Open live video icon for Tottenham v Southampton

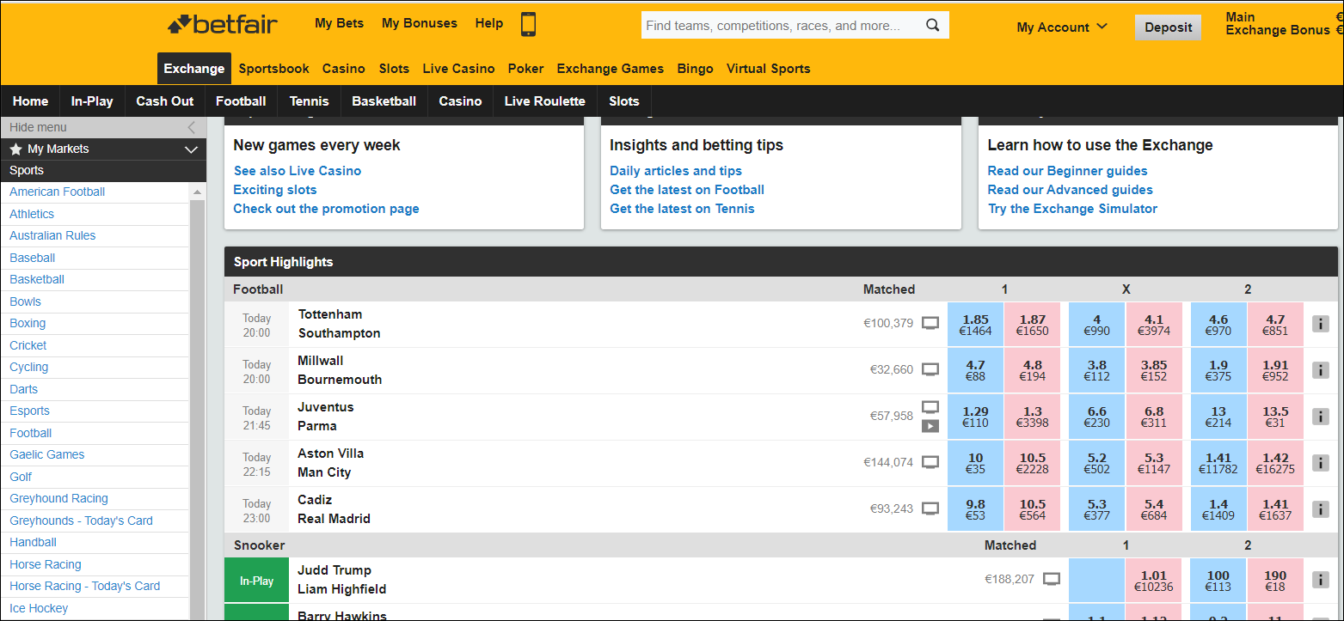930,323
